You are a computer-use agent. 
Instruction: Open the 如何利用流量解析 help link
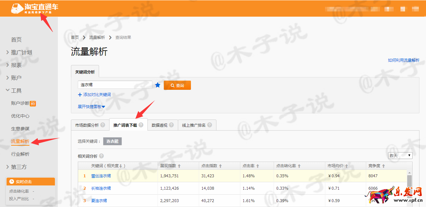[403, 60]
